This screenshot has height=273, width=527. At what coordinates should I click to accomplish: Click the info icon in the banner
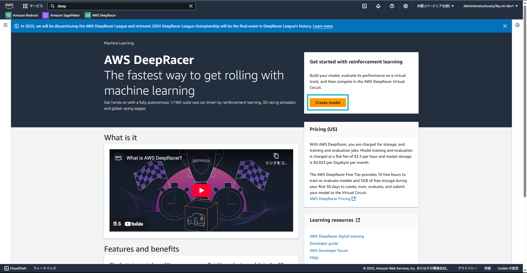point(16,26)
